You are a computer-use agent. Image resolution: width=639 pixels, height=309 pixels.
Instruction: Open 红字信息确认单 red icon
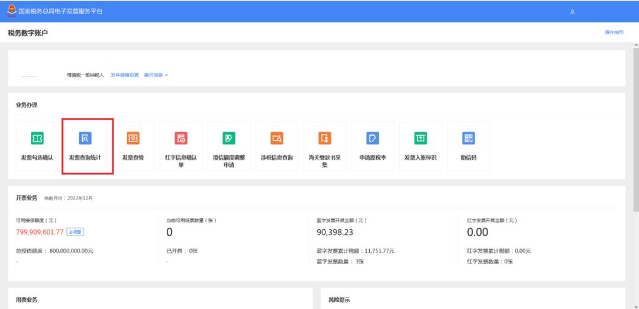pos(180,139)
